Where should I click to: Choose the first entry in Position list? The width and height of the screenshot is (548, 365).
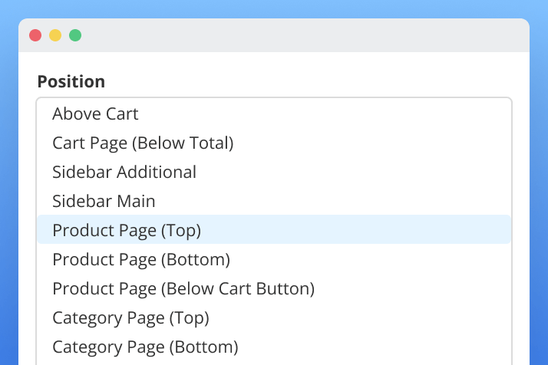95,114
